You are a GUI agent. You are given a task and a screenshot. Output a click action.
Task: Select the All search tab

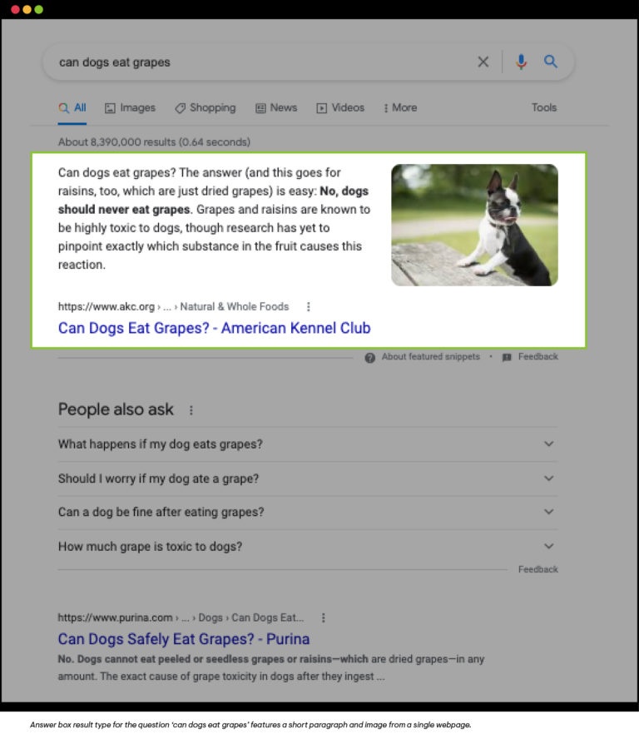(72, 108)
